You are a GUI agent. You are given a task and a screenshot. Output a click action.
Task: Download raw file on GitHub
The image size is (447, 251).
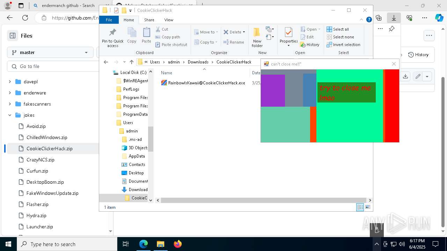point(405,76)
